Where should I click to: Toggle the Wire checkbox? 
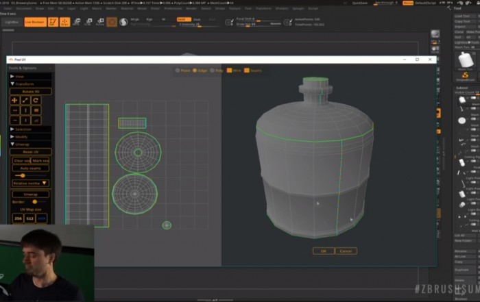click(230, 70)
